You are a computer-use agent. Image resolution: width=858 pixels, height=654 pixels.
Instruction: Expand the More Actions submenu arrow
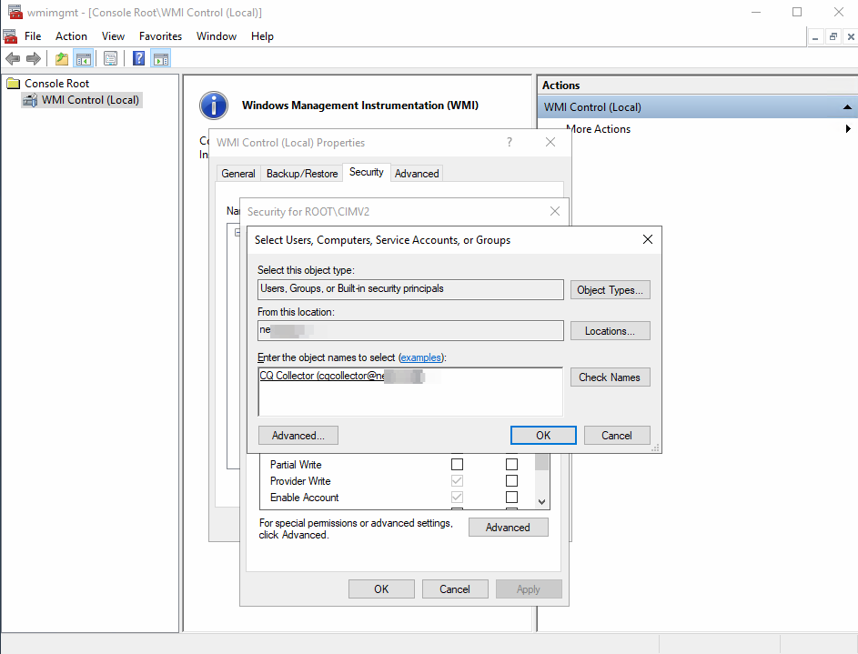[x=848, y=129]
